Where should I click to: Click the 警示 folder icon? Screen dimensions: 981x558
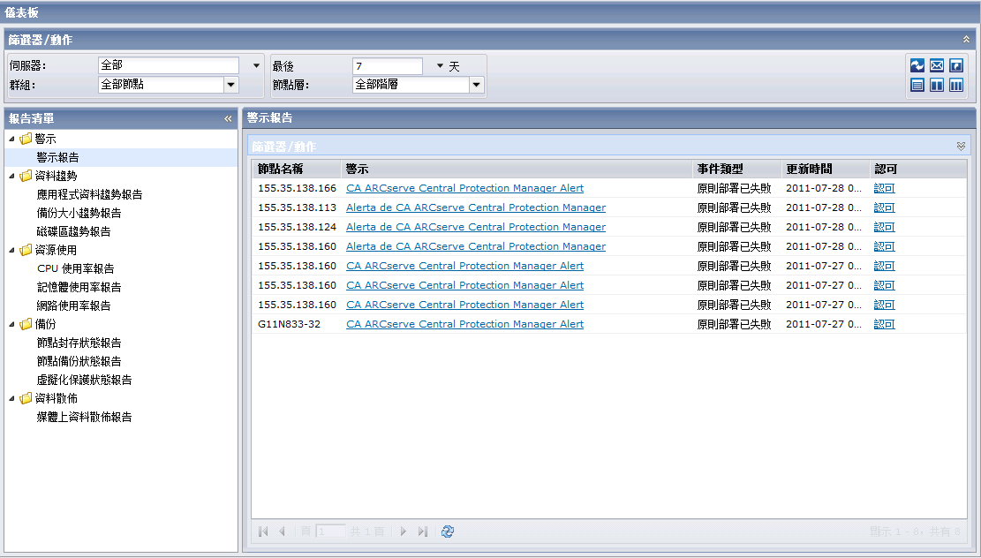point(26,139)
